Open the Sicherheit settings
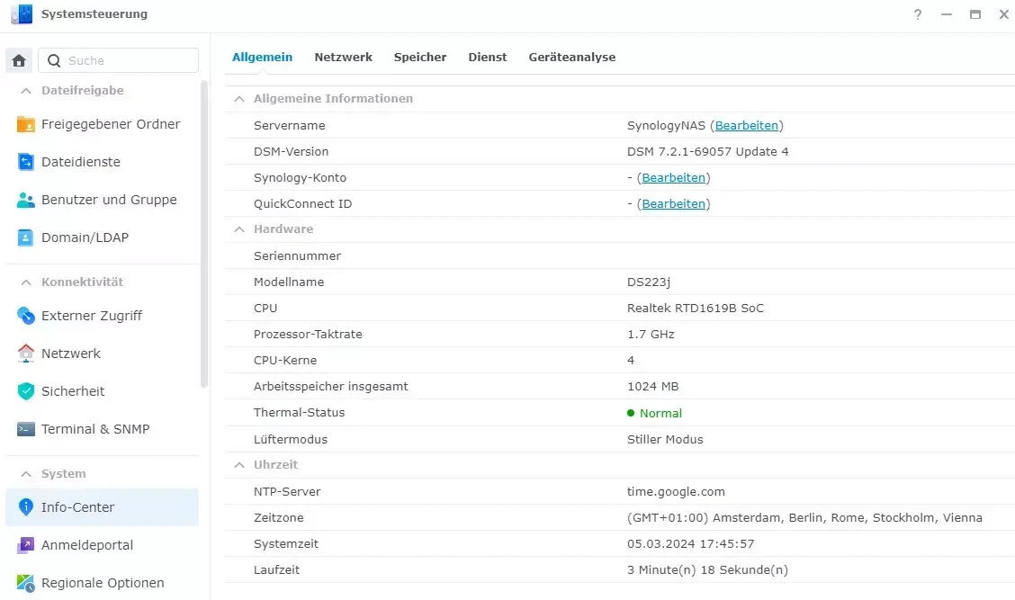The width and height of the screenshot is (1015, 600). click(72, 391)
